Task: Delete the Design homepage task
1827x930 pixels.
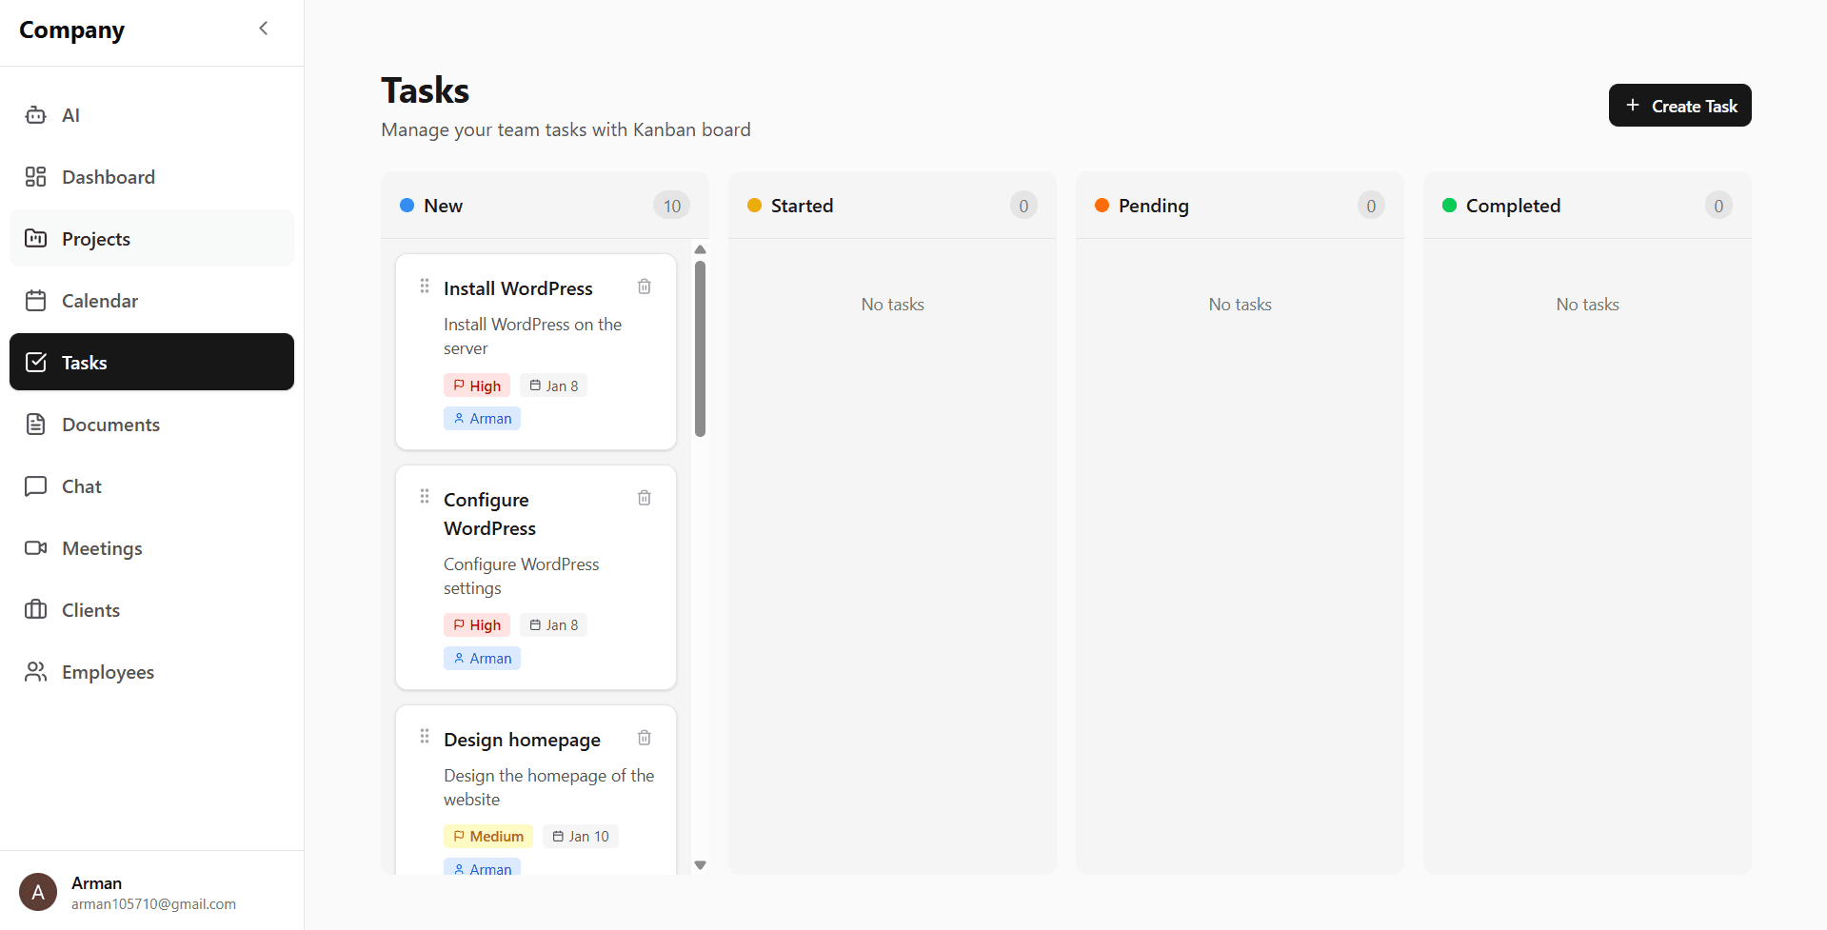Action: point(645,737)
